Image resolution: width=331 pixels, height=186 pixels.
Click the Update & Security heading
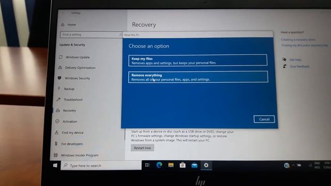[72, 45]
